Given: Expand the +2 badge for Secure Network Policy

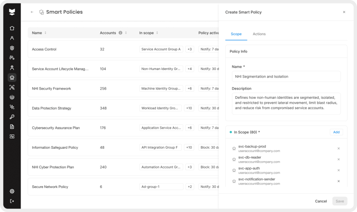Looking at the screenshot, I should point(189,187).
